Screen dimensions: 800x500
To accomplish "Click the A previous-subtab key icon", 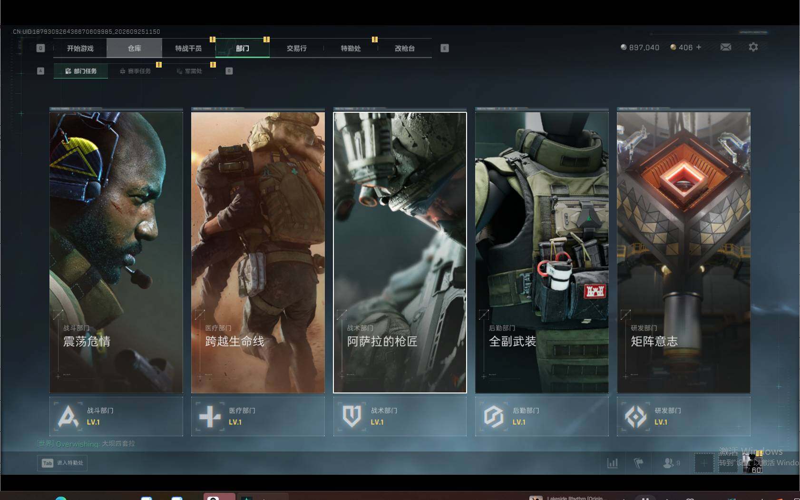I will tap(40, 71).
